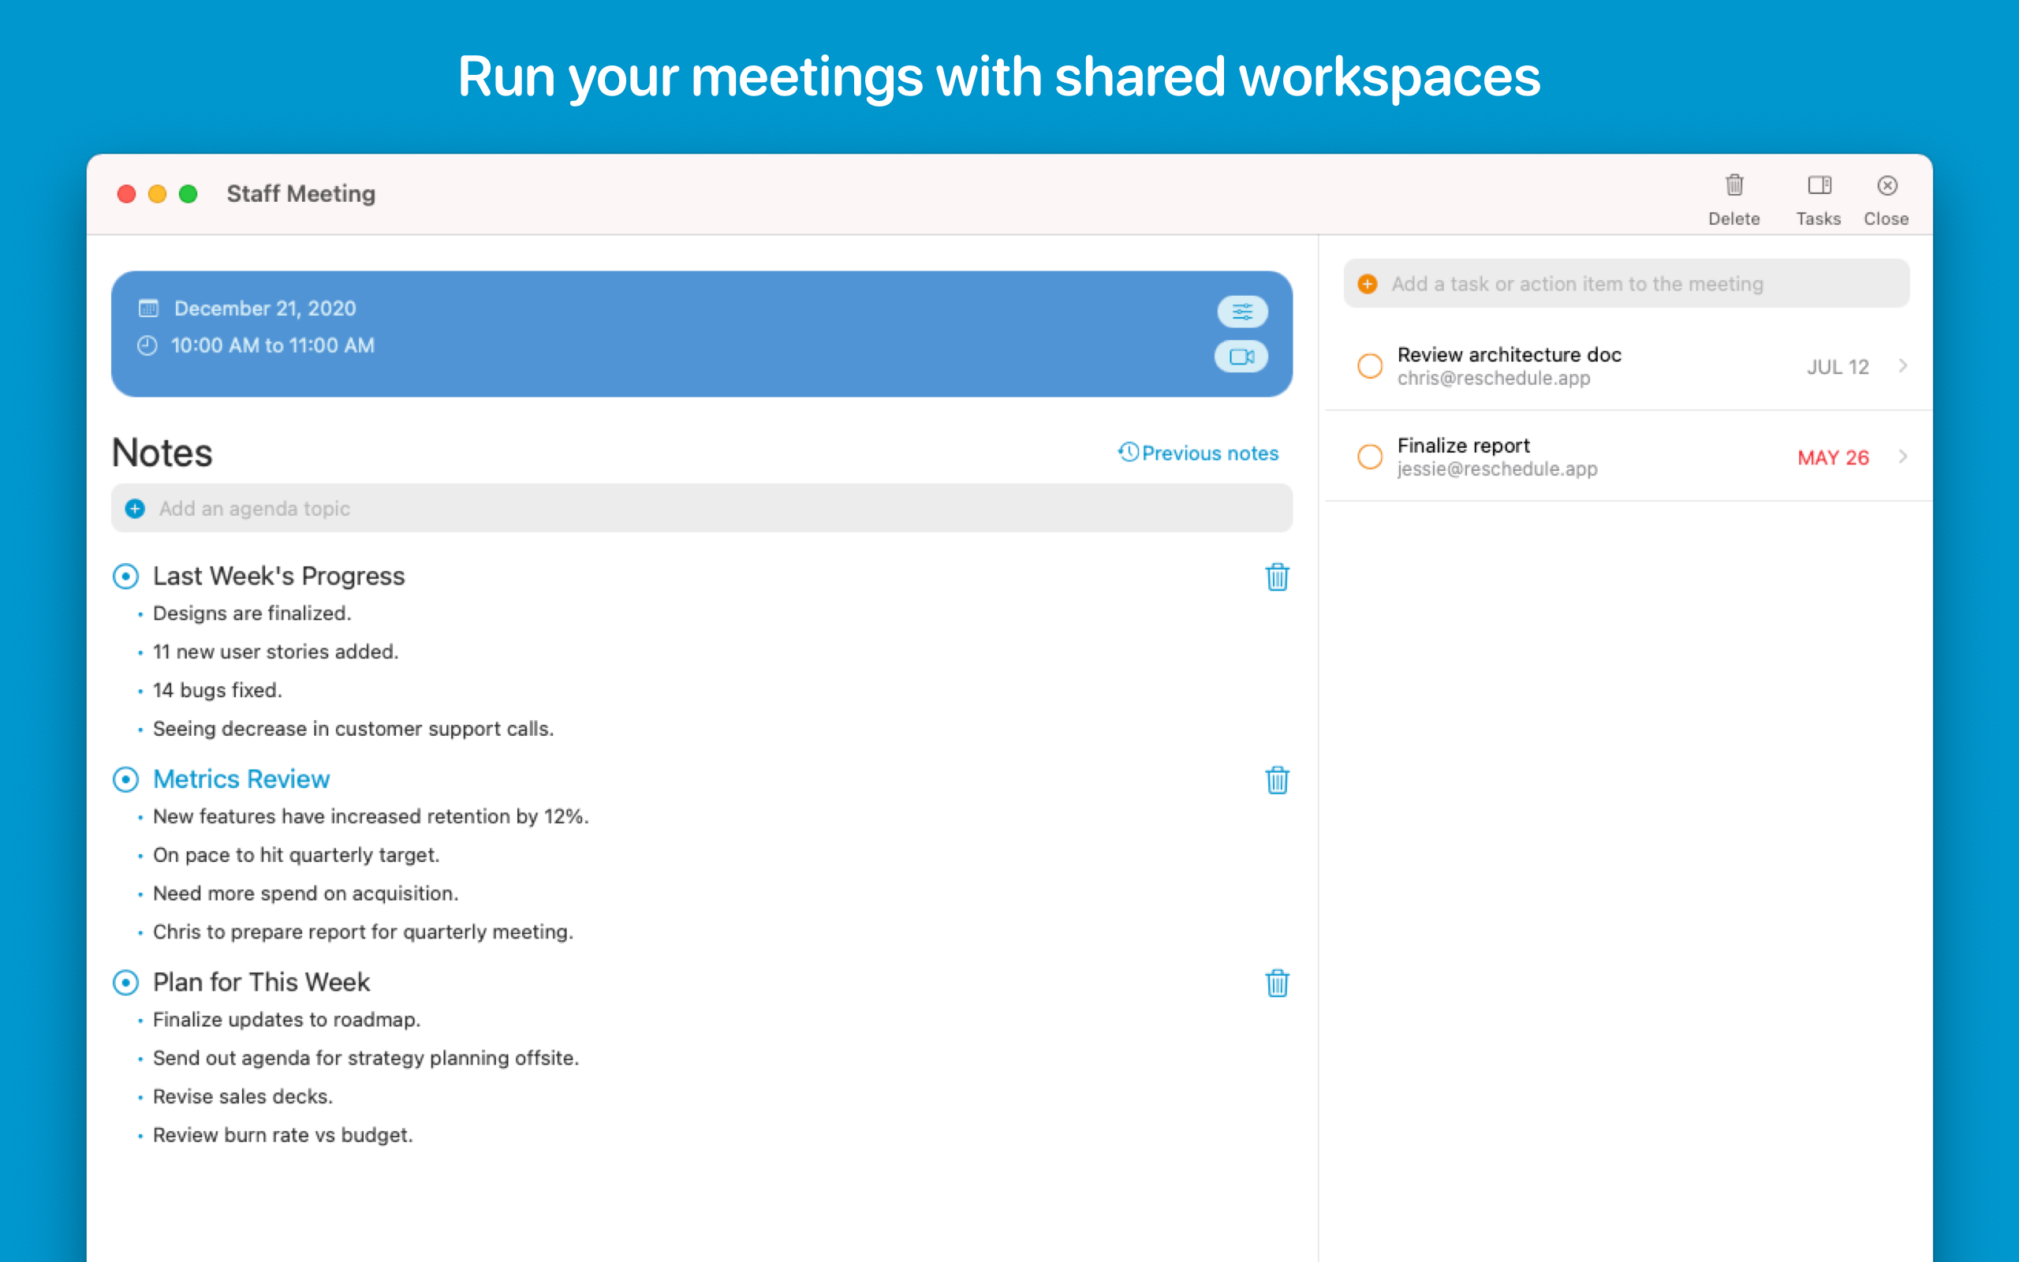Collapse the Plan for This Week circle
Viewport: 2019px width, 1262px height.
point(125,983)
